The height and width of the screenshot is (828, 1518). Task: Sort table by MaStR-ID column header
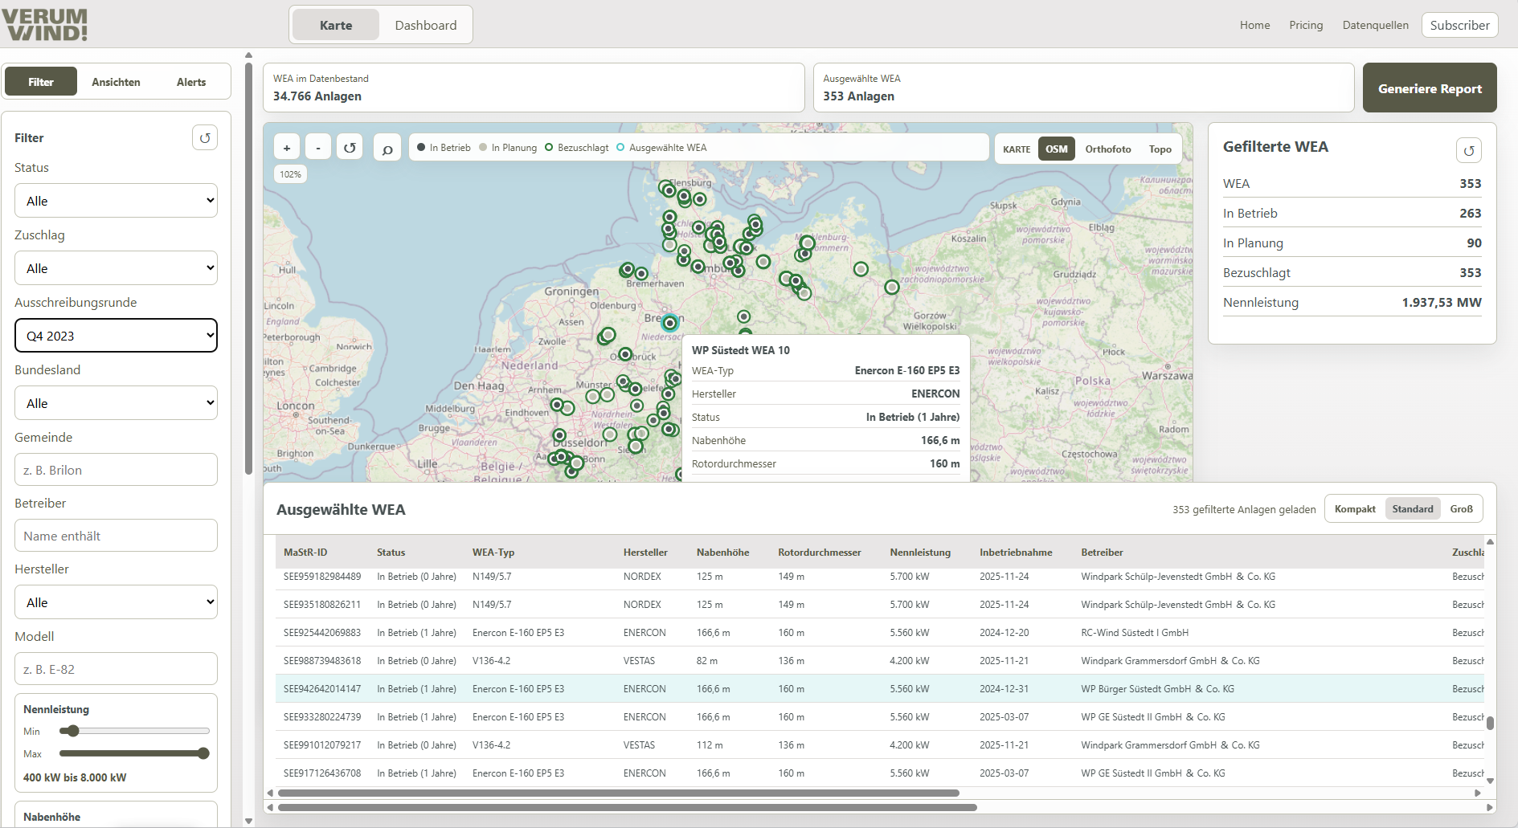click(x=305, y=553)
